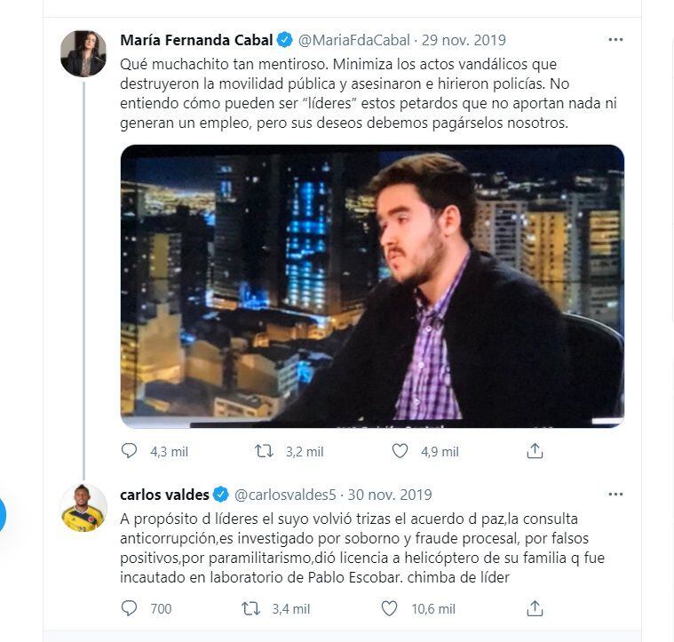The image size is (674, 642).
Task: Like María Fernanda Cabal's tweet
Action: [x=400, y=451]
